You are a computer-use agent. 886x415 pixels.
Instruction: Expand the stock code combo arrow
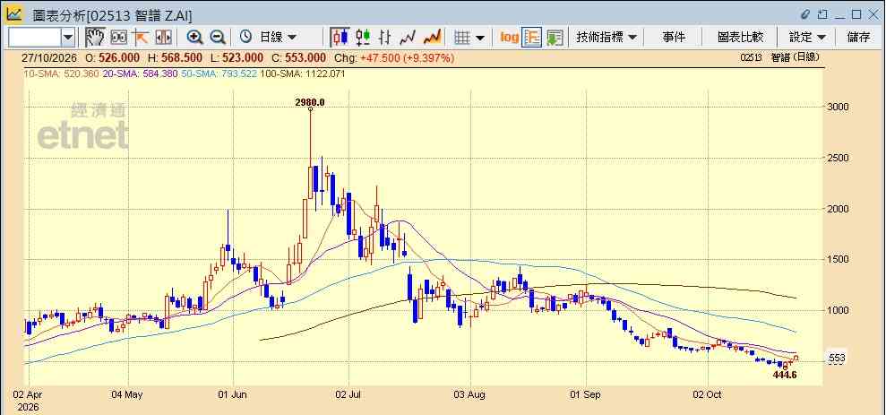click(68, 38)
